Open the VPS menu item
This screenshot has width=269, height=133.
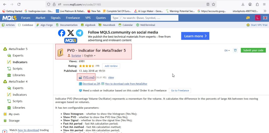click(x=88, y=18)
